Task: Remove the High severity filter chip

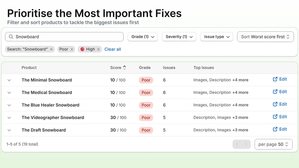Action: pyautogui.click(x=98, y=49)
